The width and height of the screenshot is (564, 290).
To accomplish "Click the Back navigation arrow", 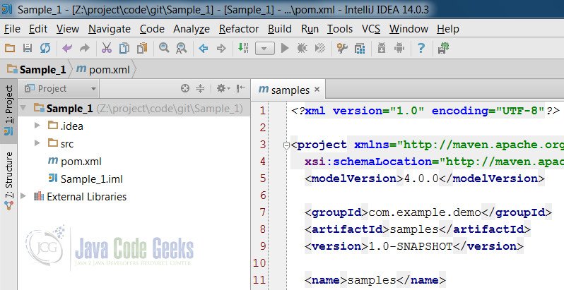I will [x=204, y=48].
